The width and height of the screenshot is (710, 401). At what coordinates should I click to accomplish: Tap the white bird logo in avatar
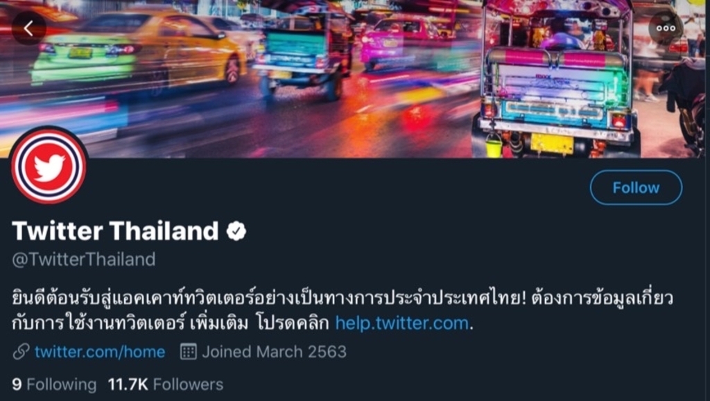pos(49,168)
